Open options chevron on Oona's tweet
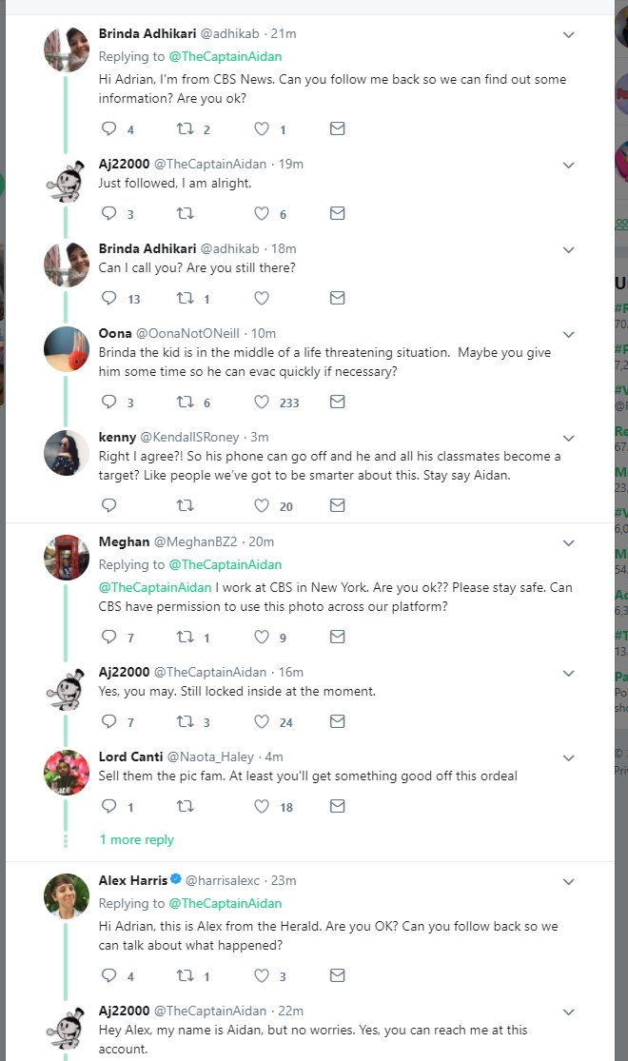Image resolution: width=628 pixels, height=1061 pixels. pos(569,334)
